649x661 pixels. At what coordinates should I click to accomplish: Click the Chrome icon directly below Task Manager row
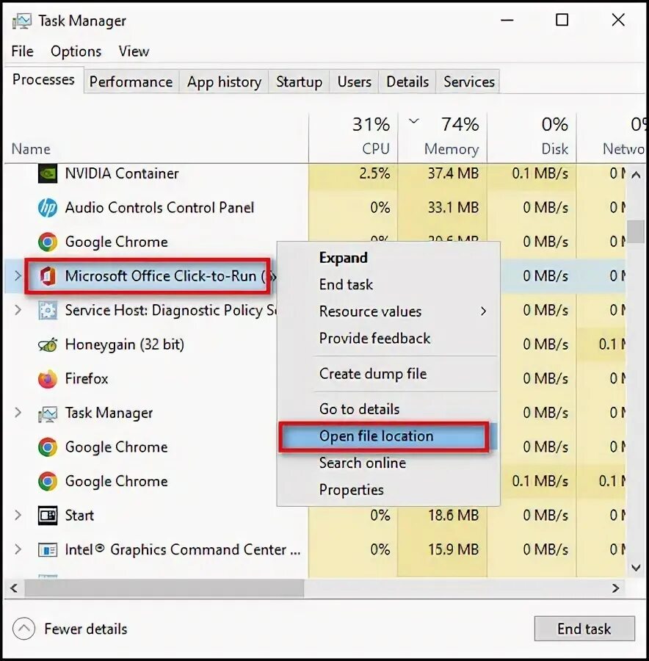click(x=48, y=447)
